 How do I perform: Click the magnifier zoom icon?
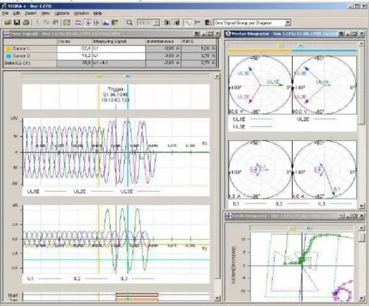point(130,23)
